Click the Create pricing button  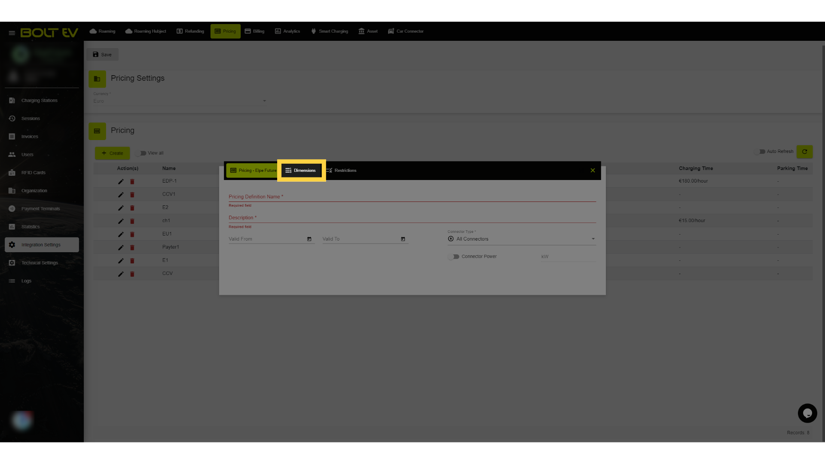click(x=113, y=153)
